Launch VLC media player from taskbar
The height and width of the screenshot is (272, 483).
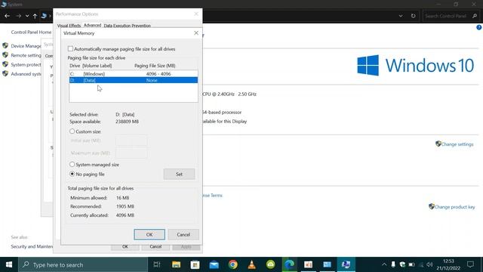click(251, 264)
